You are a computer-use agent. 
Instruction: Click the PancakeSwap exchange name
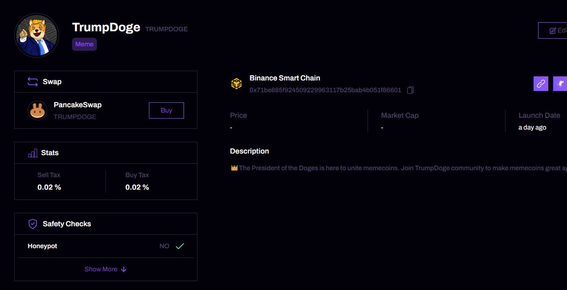(77, 105)
